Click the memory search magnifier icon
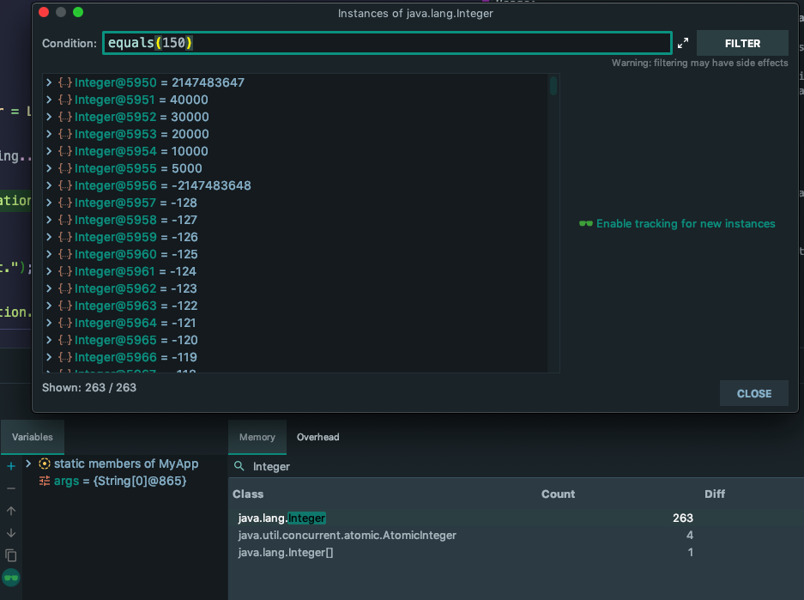This screenshot has height=600, width=804. [239, 466]
